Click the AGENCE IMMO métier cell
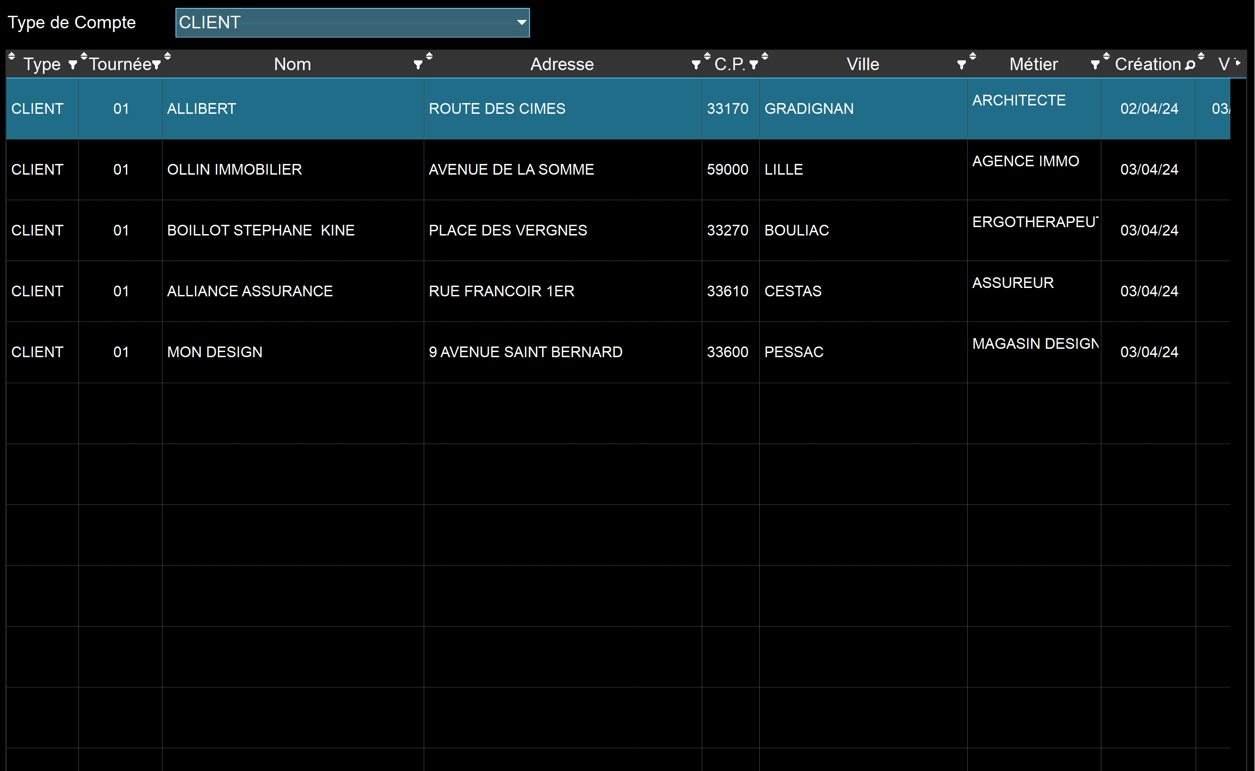Viewport: 1255px width, 771px height. click(1035, 169)
